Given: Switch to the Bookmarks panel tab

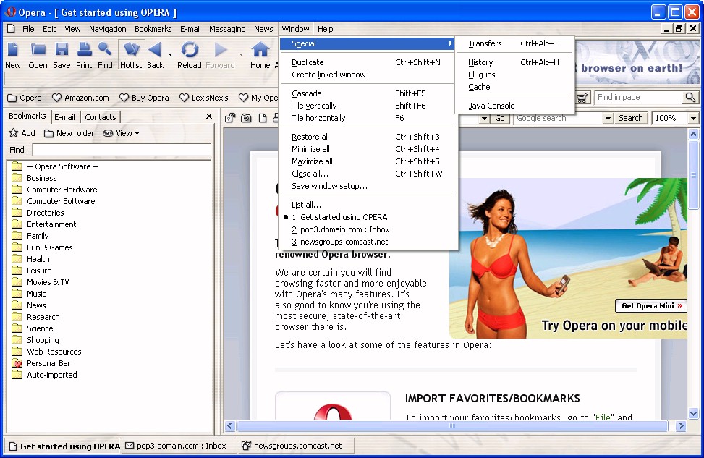Looking at the screenshot, I should pos(27,116).
